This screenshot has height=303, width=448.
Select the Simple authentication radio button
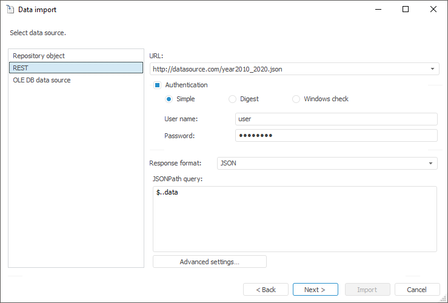[169, 99]
